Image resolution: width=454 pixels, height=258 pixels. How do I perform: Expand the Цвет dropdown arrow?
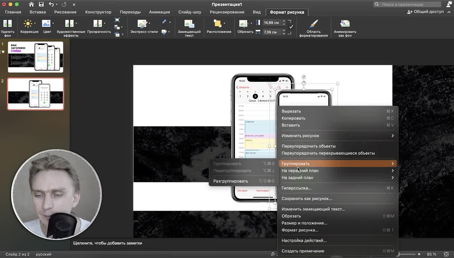coord(53,24)
